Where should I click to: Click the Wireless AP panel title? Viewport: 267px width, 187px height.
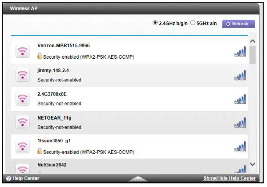tap(24, 8)
